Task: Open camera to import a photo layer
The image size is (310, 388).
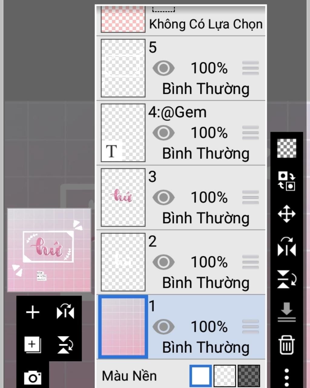Action: 33,378
